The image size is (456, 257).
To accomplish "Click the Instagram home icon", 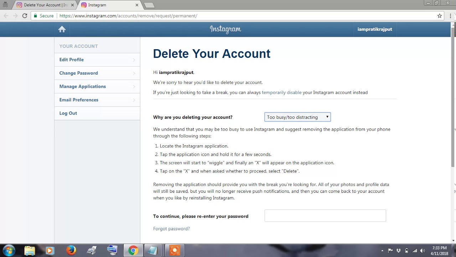I will click(62, 29).
